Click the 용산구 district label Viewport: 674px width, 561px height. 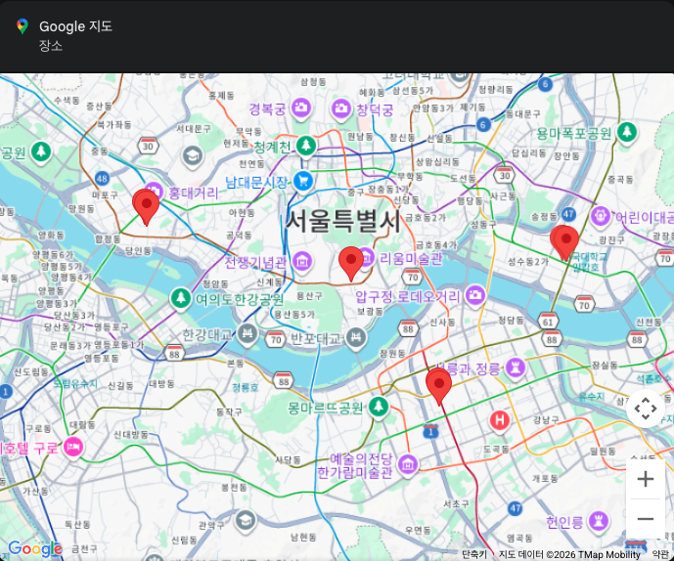pos(309,295)
